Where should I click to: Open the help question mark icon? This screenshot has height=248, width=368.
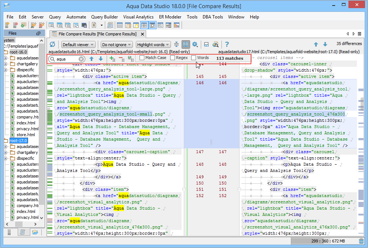(x=227, y=45)
